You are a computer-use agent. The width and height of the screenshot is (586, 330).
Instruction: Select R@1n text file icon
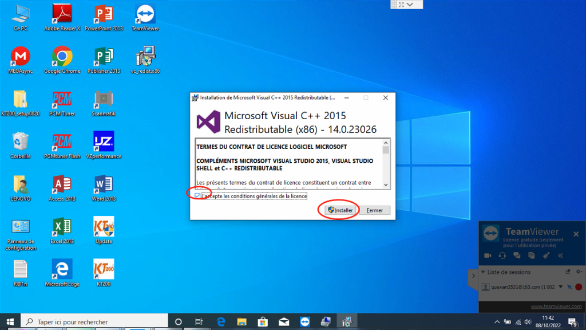pyautogui.click(x=21, y=273)
